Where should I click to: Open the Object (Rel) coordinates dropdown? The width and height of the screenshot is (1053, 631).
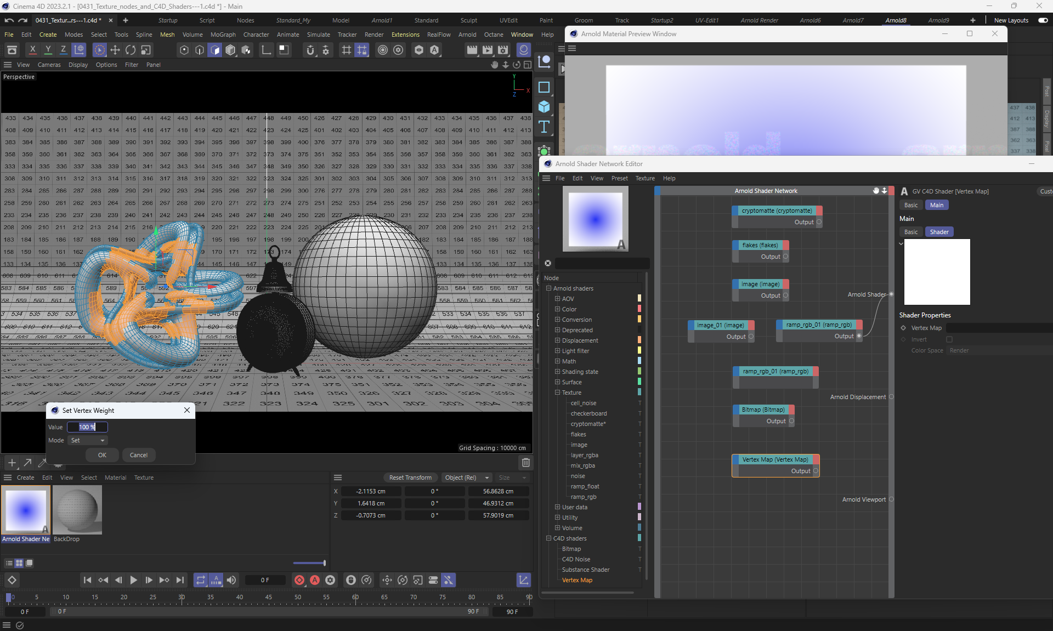click(x=467, y=477)
